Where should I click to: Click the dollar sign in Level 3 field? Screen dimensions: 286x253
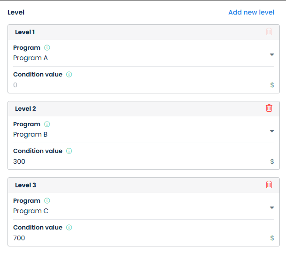(x=272, y=238)
